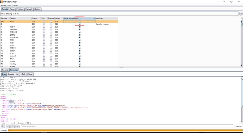Screen dimensions: 243x133
Task: Toggle Error checkbox in qwerty row
Action: coord(44,35)
